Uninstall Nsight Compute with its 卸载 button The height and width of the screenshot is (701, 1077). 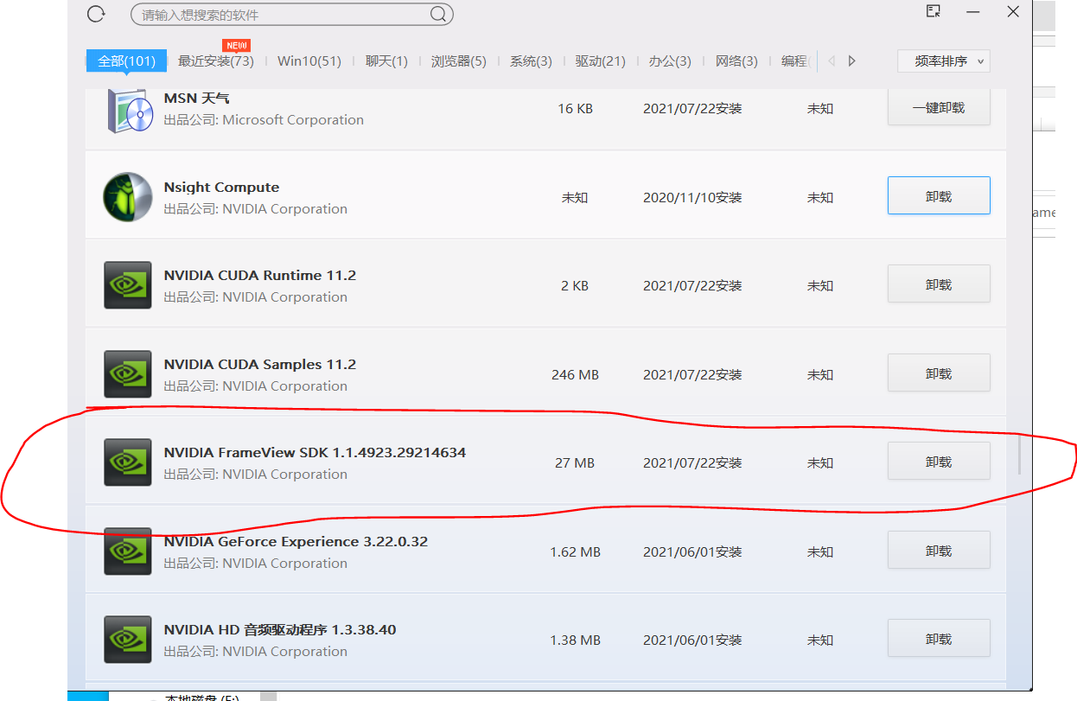[939, 196]
